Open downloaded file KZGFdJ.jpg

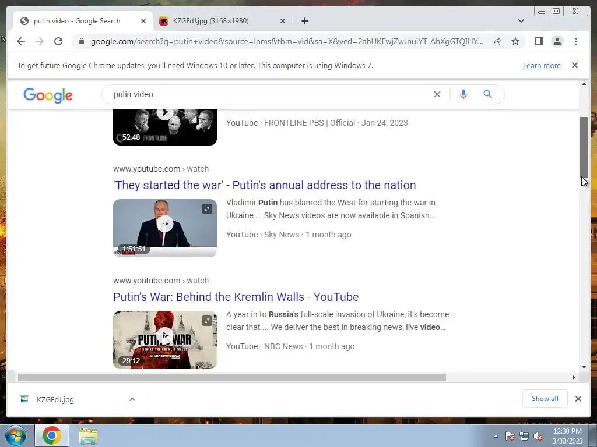click(x=55, y=399)
